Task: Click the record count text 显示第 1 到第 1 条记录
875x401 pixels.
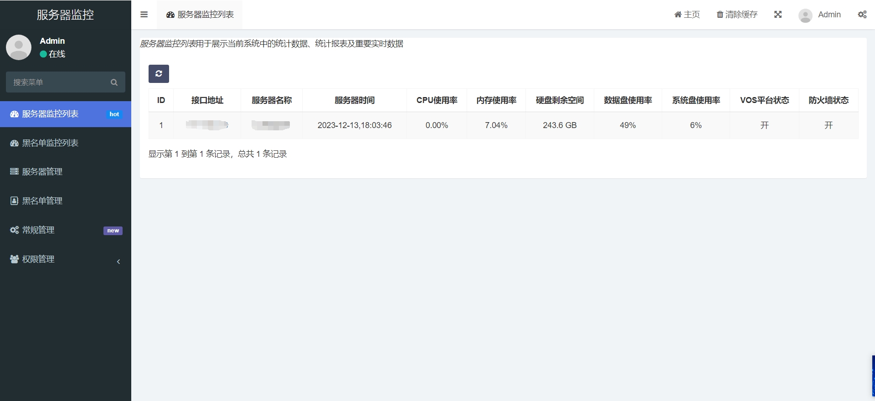Action: (x=217, y=154)
